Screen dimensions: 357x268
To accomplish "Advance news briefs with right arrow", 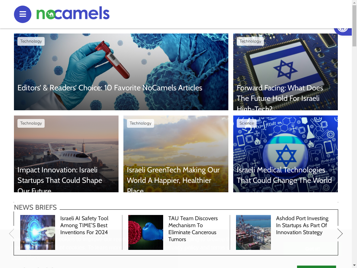I will pyautogui.click(x=340, y=233).
